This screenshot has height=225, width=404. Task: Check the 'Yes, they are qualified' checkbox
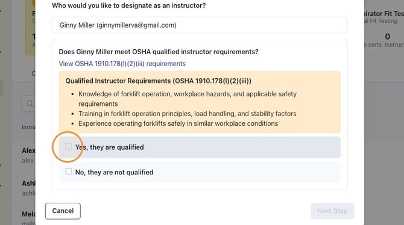pyautogui.click(x=69, y=147)
